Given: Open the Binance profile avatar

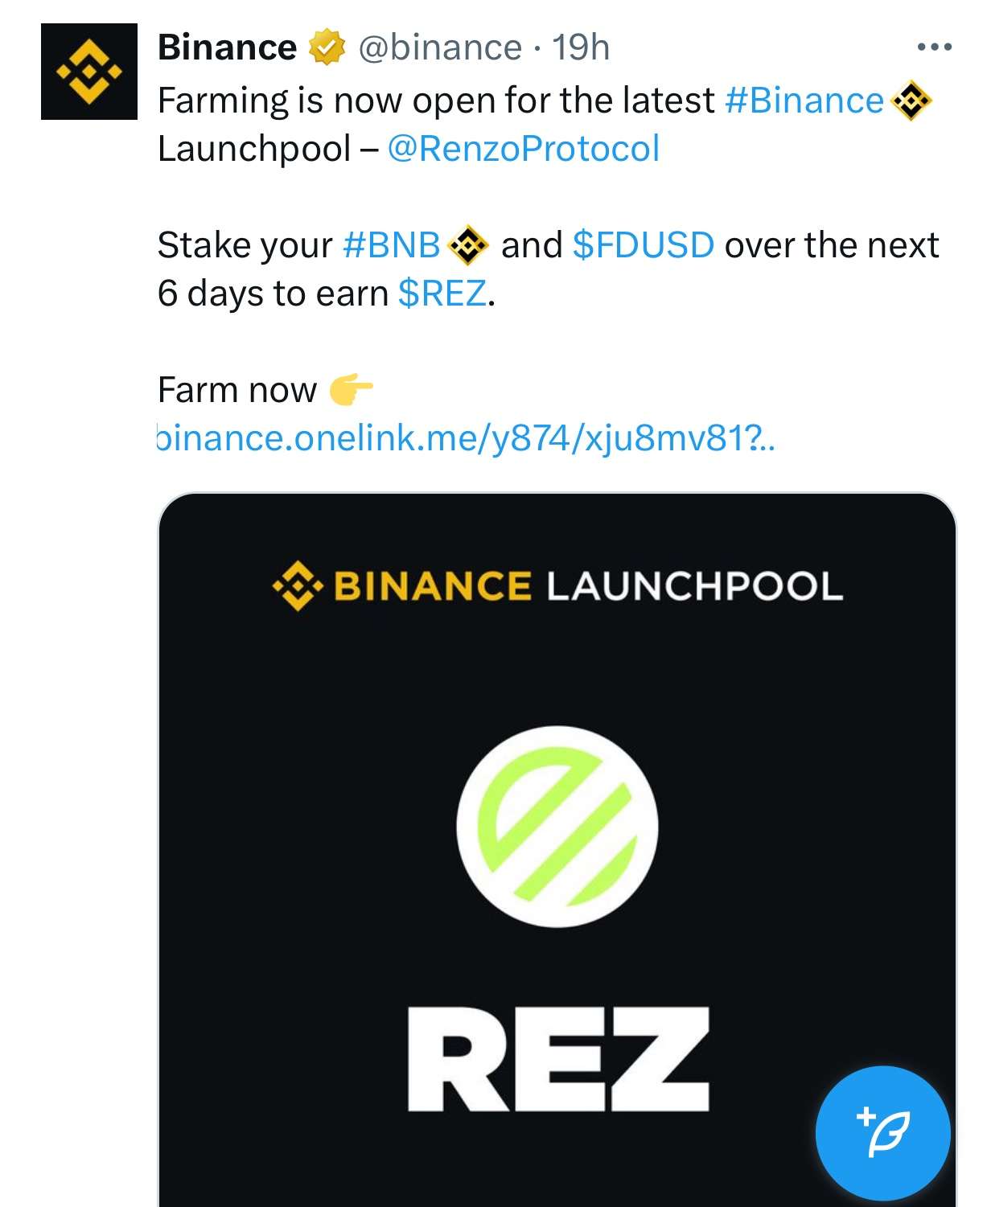Looking at the screenshot, I should click(89, 72).
